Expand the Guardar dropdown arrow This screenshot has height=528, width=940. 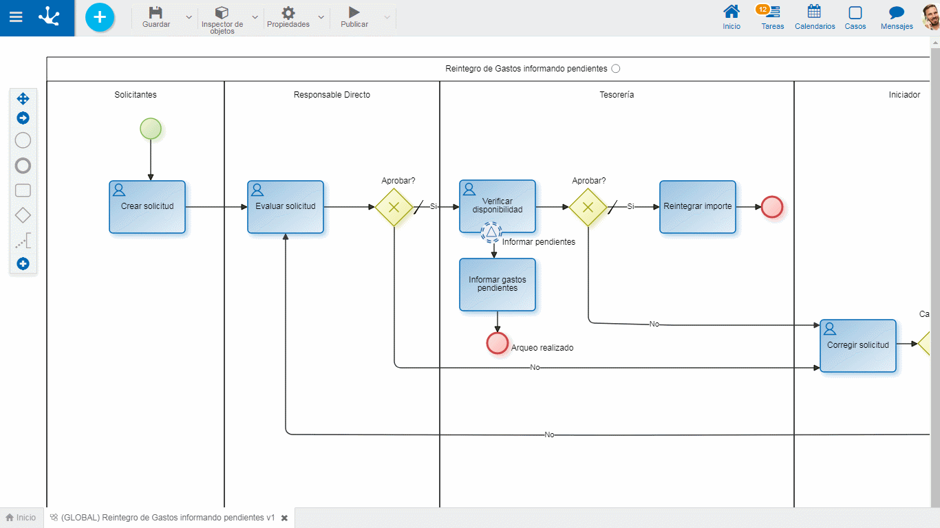click(189, 17)
